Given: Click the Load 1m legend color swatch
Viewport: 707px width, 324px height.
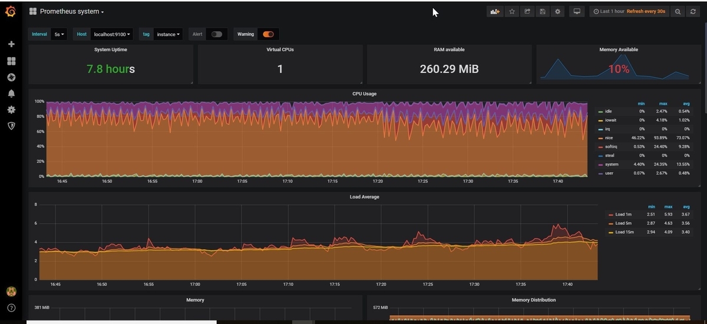Looking at the screenshot, I should [610, 215].
